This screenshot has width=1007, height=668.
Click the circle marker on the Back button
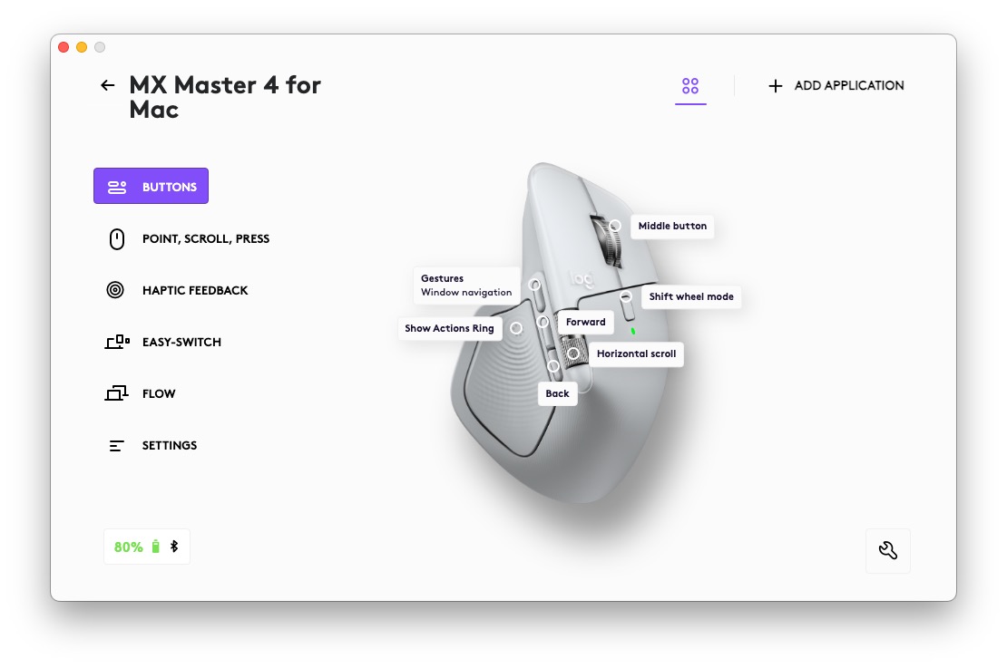point(553,366)
